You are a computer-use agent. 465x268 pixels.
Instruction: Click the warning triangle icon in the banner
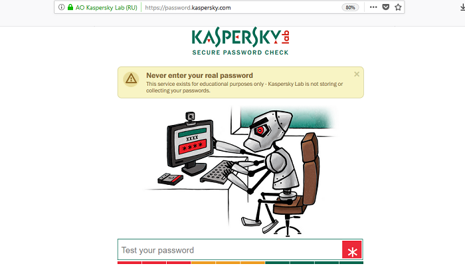pos(131,79)
